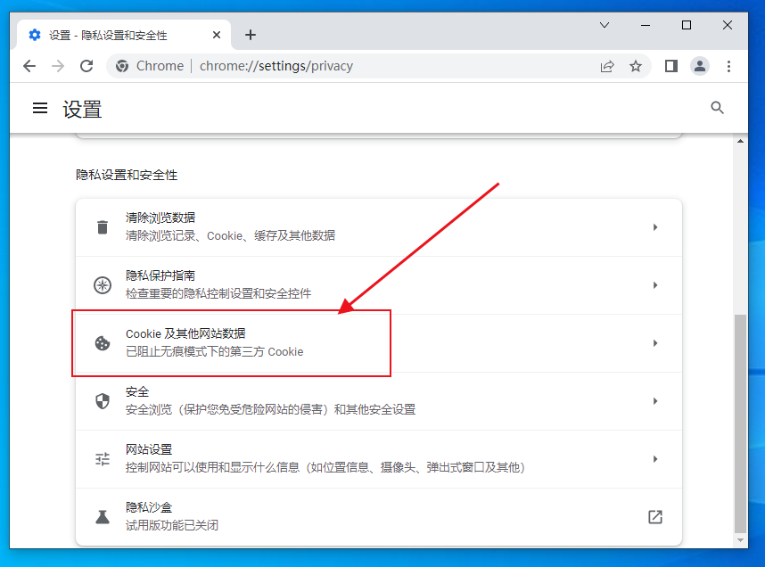Minimize the Chrome window
Viewport: 765px width, 567px height.
click(646, 25)
